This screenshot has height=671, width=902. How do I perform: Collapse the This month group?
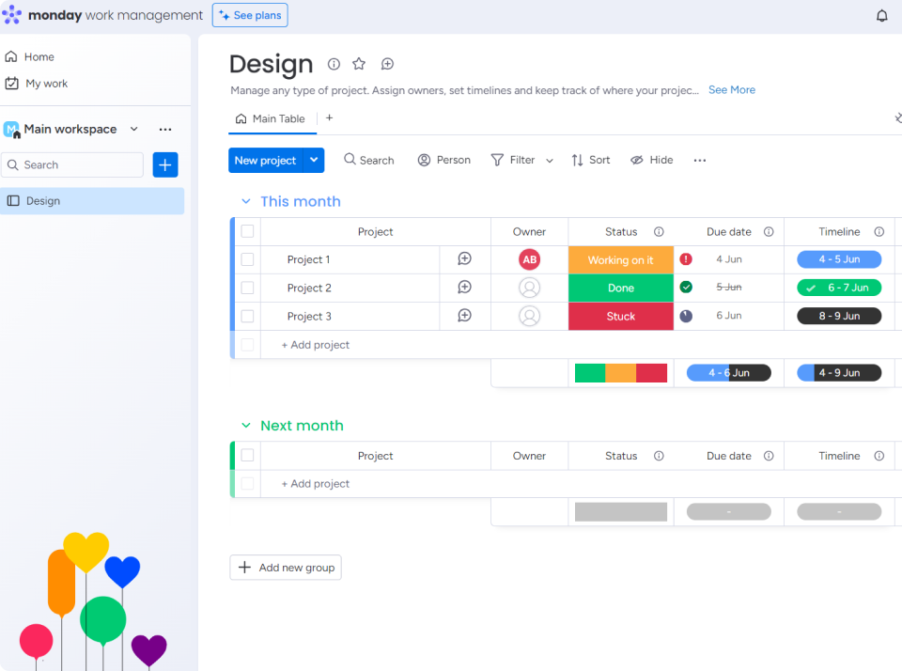[x=246, y=201]
